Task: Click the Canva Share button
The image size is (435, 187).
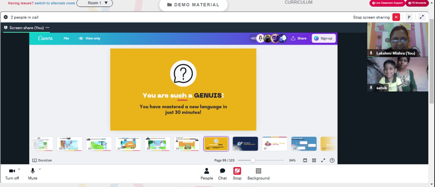Action: pos(299,39)
